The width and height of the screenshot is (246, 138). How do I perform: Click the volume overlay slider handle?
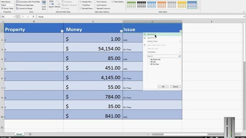[x=227, y=126]
